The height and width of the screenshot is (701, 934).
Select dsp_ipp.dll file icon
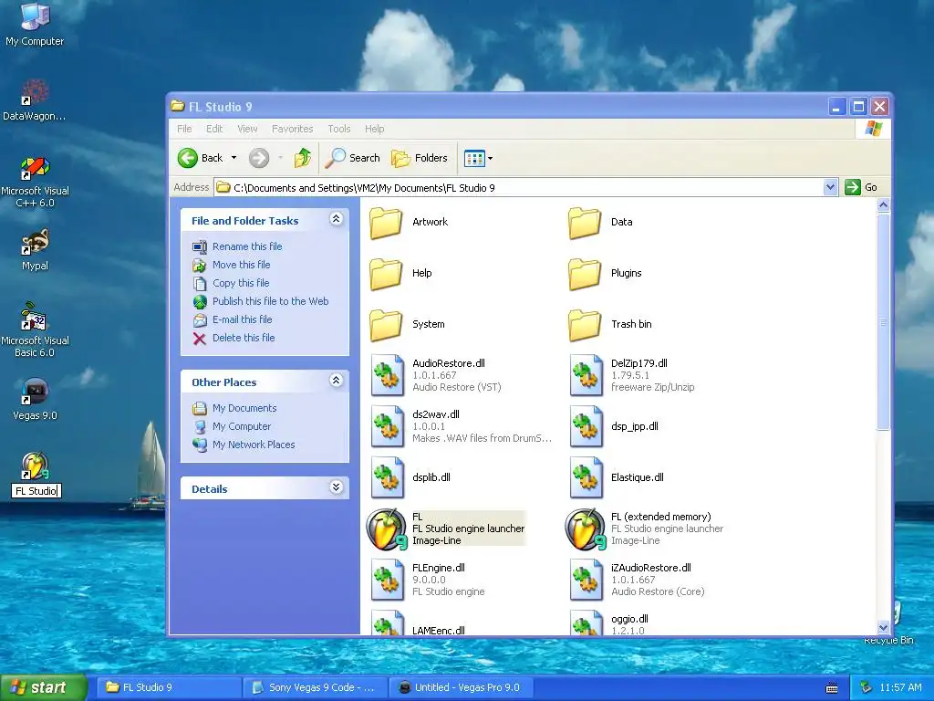586,426
